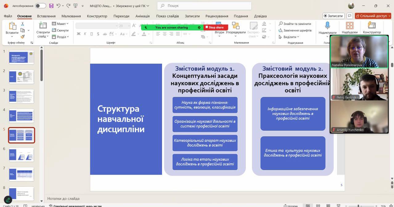Start dictation with Надиктувати microphone
The height and width of the screenshot is (207, 394).
tap(327, 26)
